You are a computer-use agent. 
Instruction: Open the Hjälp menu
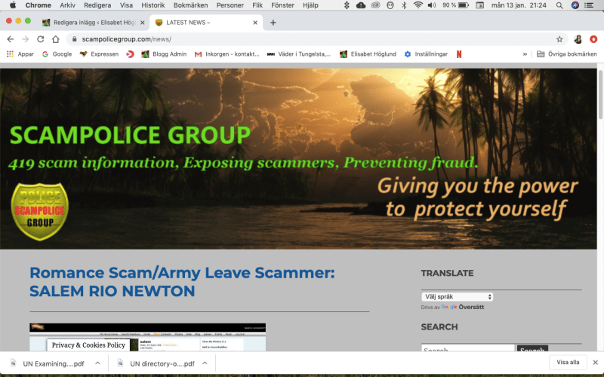(x=310, y=5)
